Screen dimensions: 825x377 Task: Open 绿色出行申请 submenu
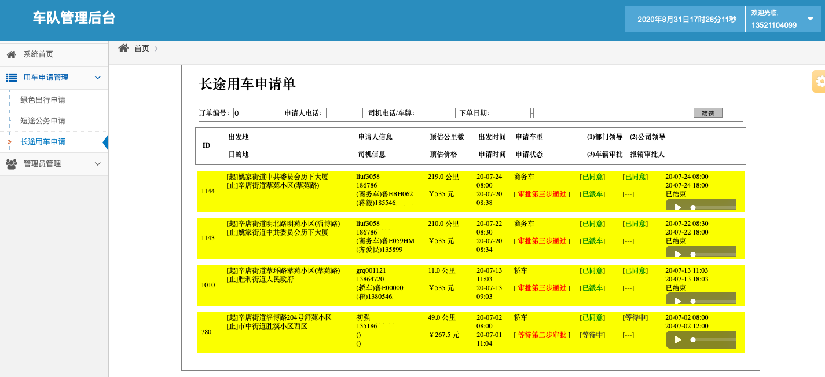43,100
